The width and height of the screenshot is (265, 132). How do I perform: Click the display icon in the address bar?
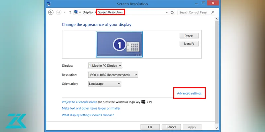[x=76, y=12]
